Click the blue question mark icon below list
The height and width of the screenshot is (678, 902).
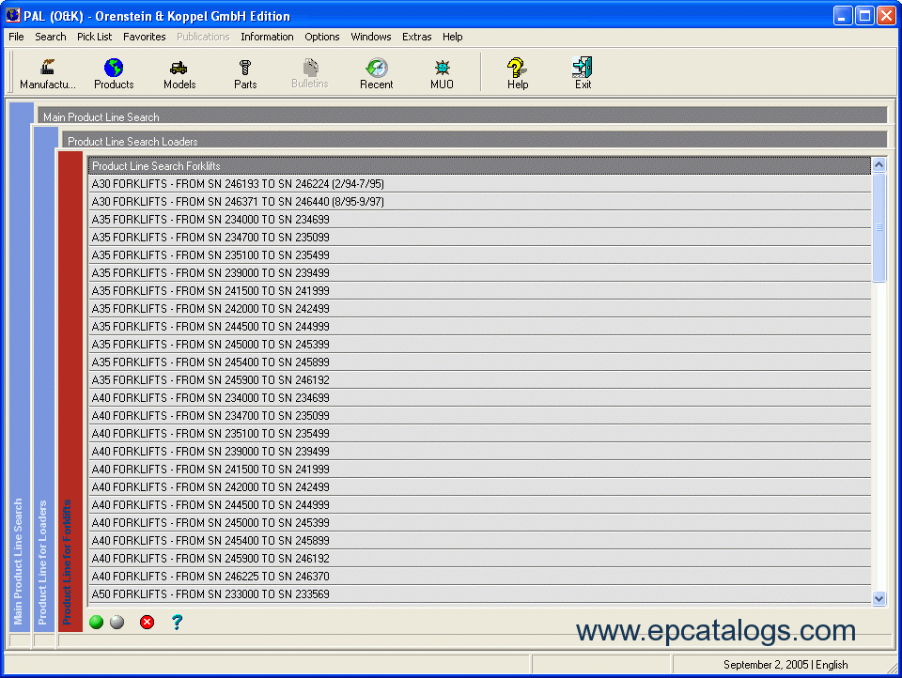[x=178, y=622]
